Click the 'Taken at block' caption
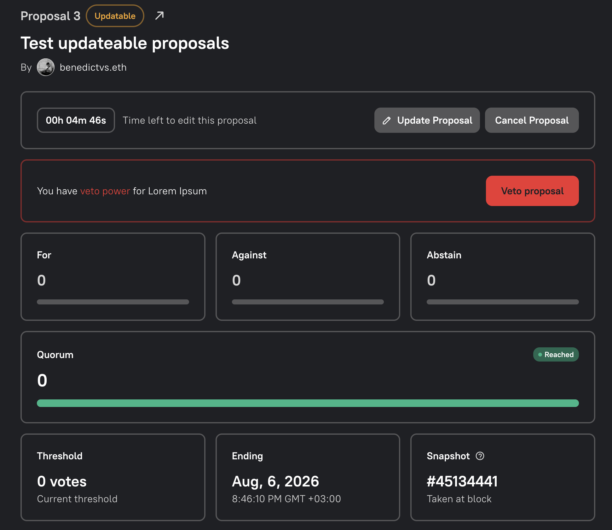The image size is (612, 530). click(459, 499)
